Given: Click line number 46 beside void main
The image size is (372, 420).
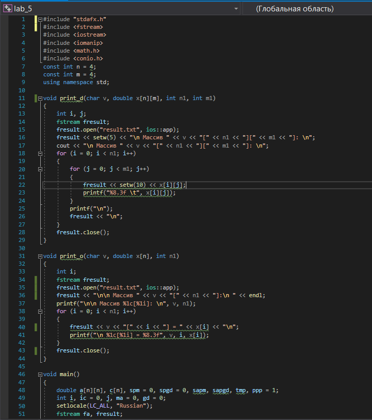Looking at the screenshot, I should 22,374.
